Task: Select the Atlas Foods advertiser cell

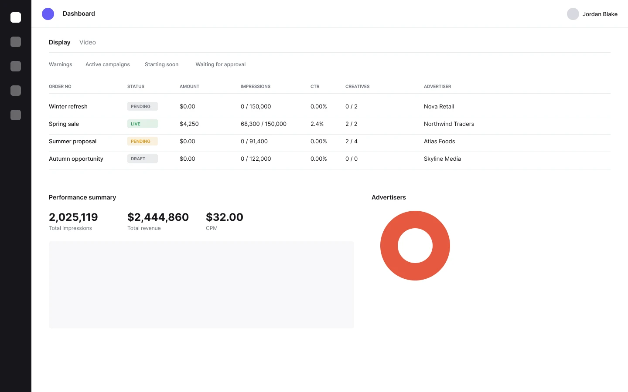Action: 440,141
